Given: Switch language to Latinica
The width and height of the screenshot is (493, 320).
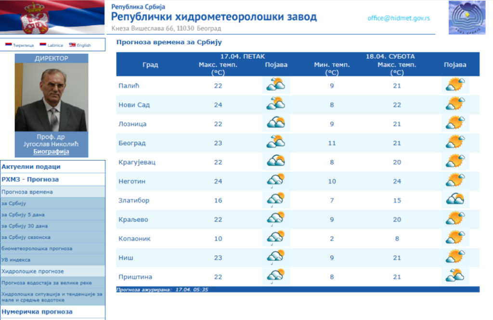Looking at the screenshot, I should click(52, 45).
